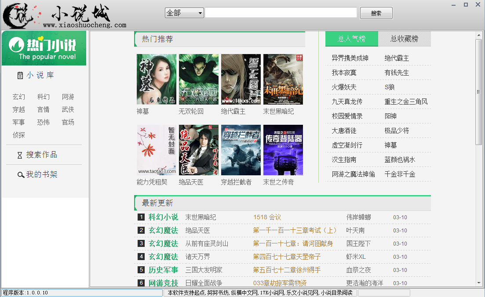Viewport: 485px width, 297px height.
Task: Open the 玄幻 category link
Action: tap(19, 97)
